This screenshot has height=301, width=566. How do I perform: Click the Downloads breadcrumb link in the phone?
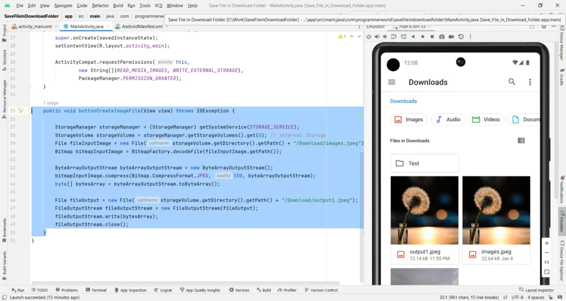(403, 101)
